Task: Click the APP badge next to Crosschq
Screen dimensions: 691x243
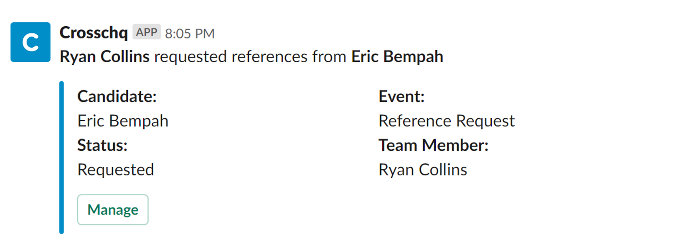Action: pos(147,32)
